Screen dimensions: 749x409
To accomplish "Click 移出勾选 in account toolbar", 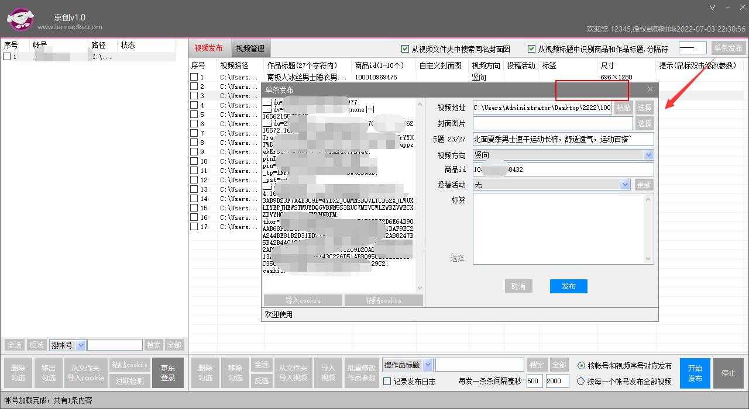I will (49, 373).
